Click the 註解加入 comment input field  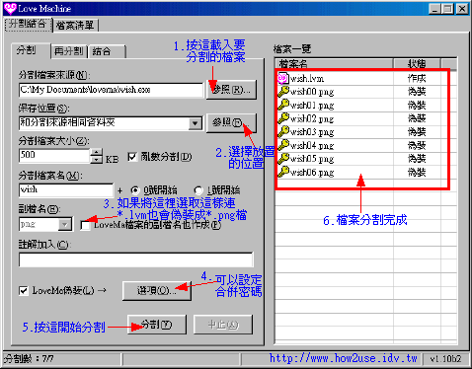pyautogui.click(x=136, y=259)
